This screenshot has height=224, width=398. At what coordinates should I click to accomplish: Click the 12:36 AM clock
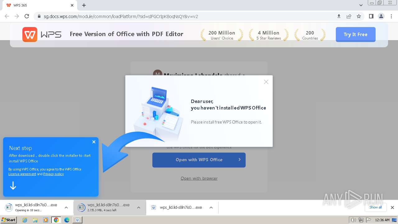382,220
